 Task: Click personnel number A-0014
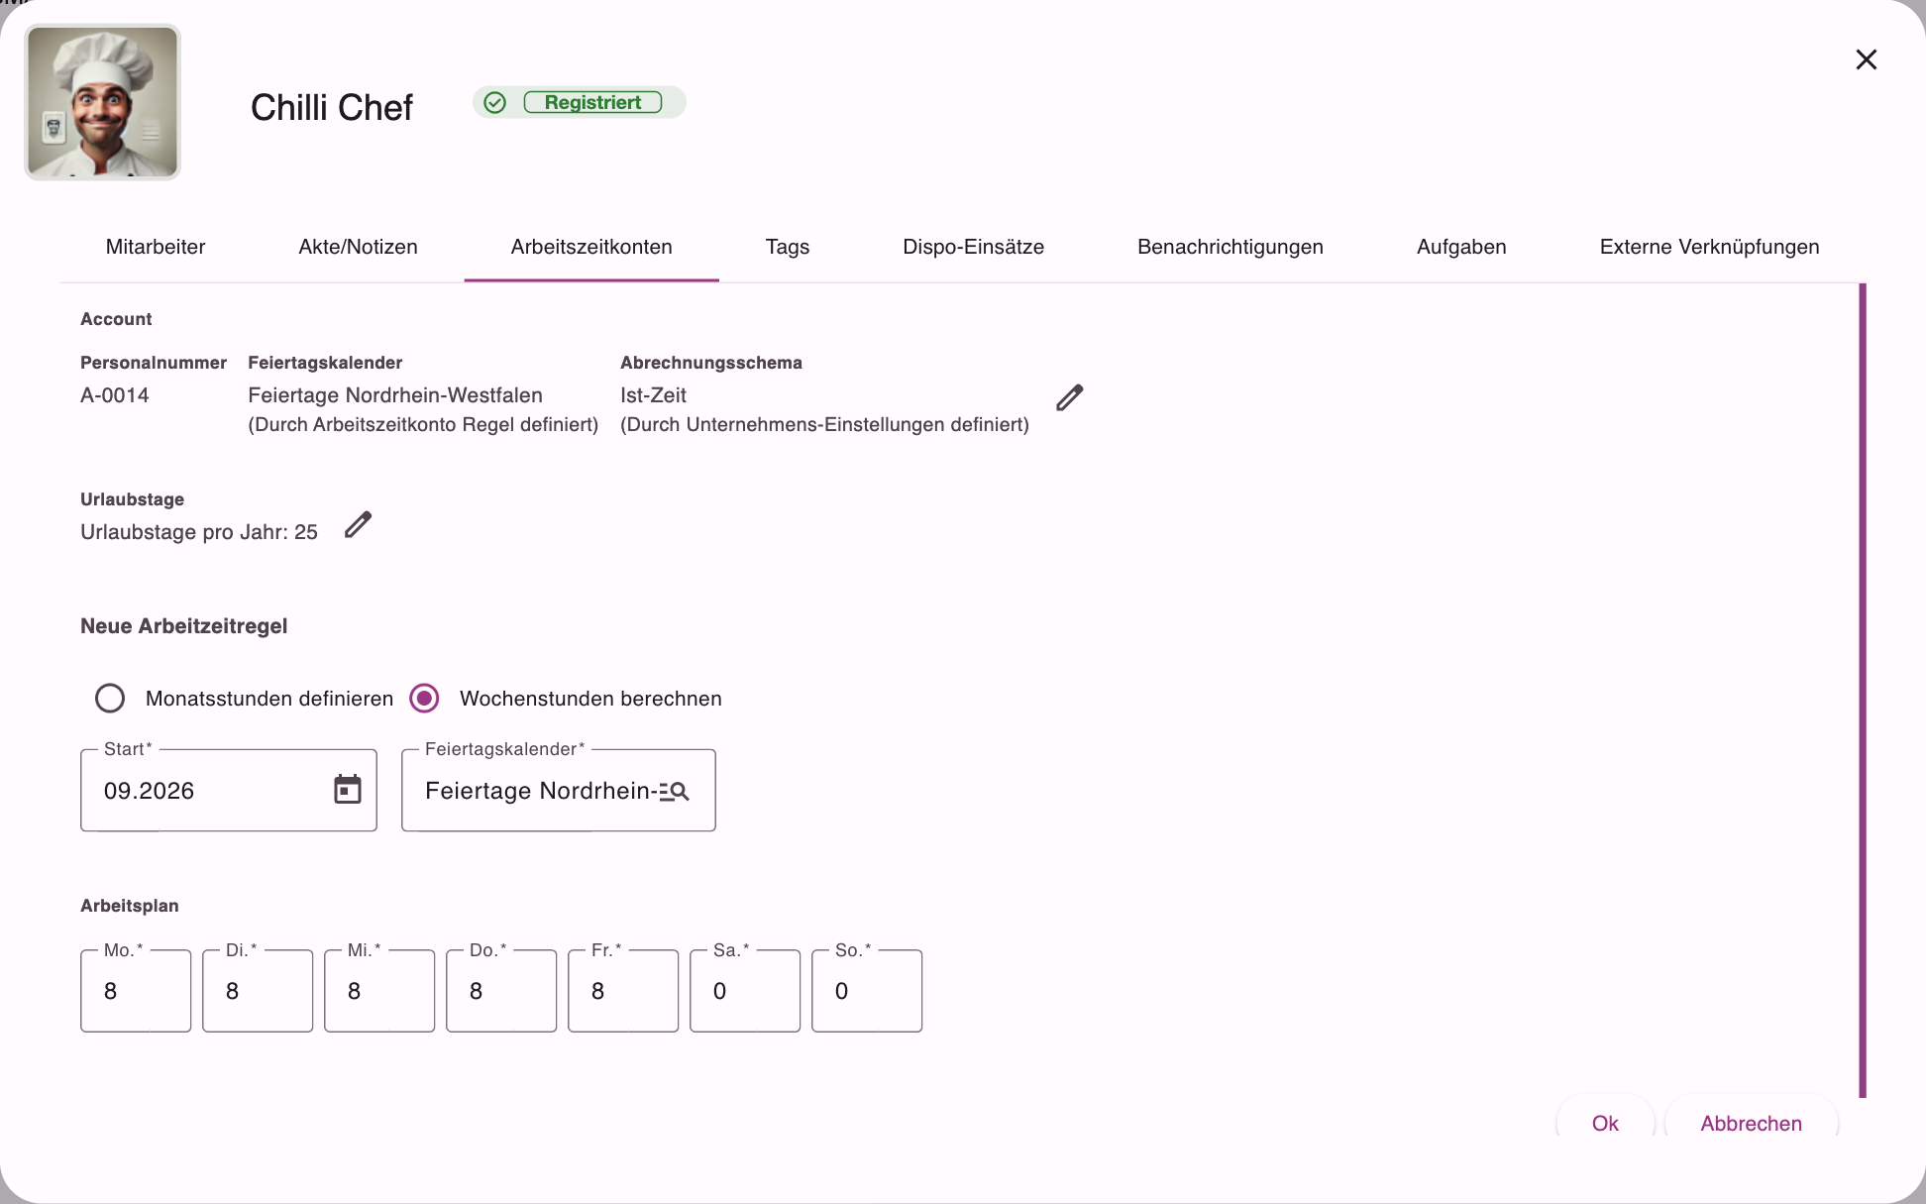click(115, 395)
